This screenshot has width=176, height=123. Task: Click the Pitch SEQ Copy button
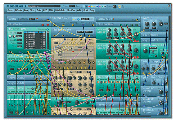pyautogui.click(x=32, y=88)
